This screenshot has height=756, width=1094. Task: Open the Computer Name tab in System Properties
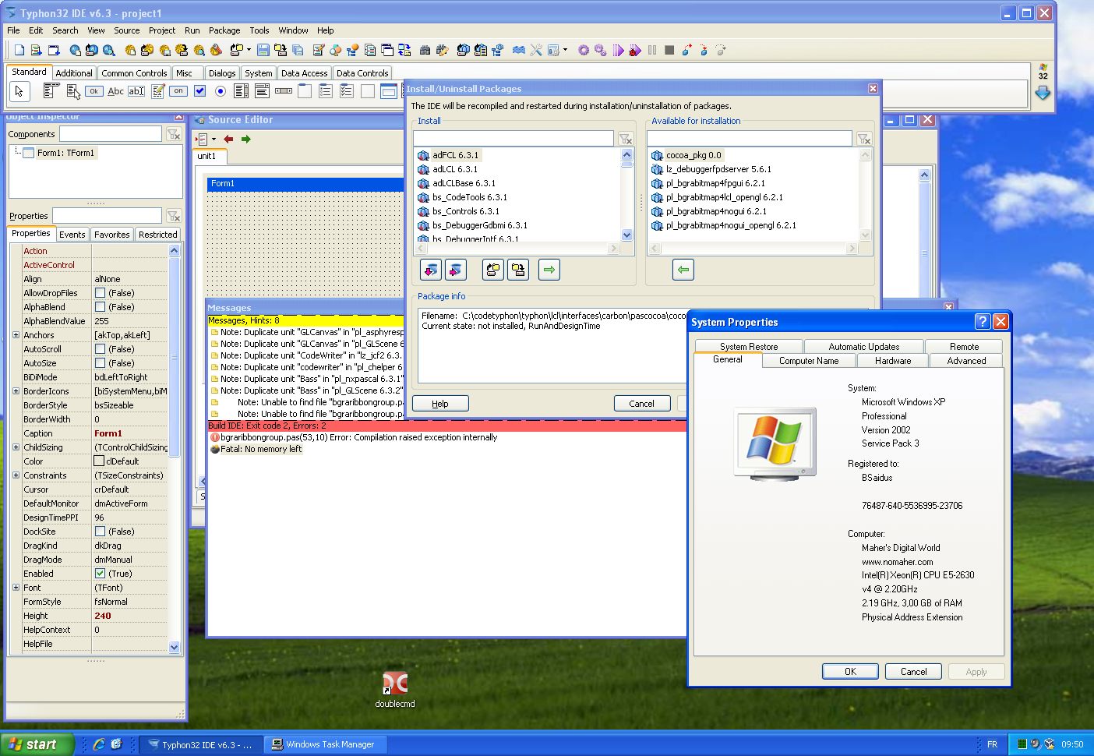[x=809, y=361]
